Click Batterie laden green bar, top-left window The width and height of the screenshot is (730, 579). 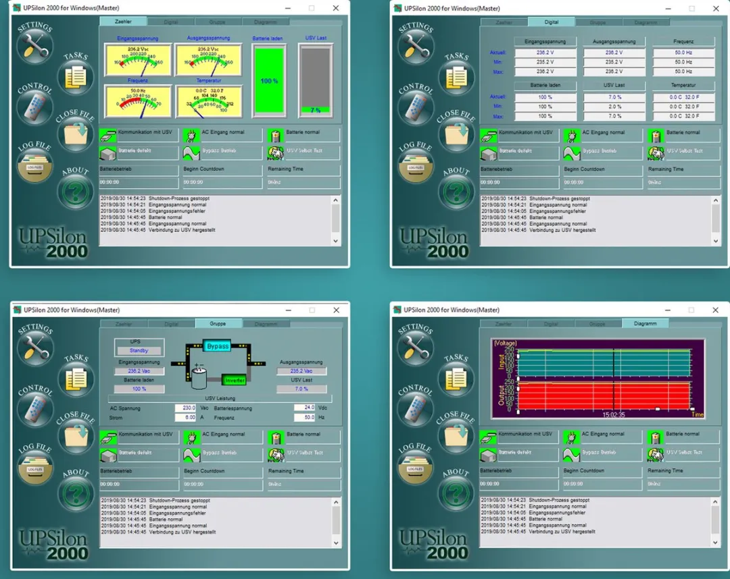269,81
